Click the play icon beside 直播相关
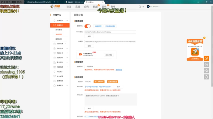Viewport: 213px width, 119px height. (54, 25)
